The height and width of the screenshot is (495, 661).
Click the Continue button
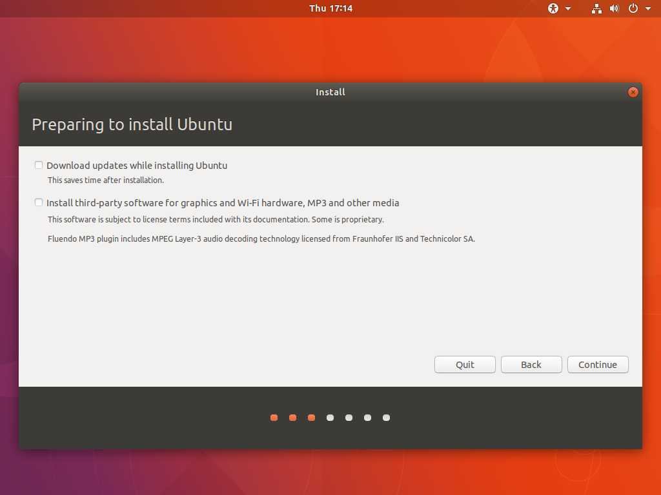(x=597, y=365)
